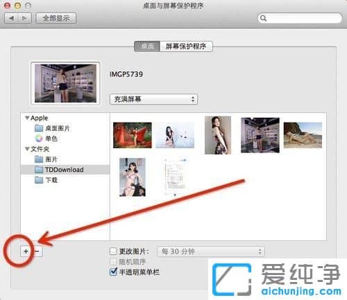Click the magnifier icon in the search field
Image resolution: width=347 pixels, height=300 pixels.
[263, 18]
